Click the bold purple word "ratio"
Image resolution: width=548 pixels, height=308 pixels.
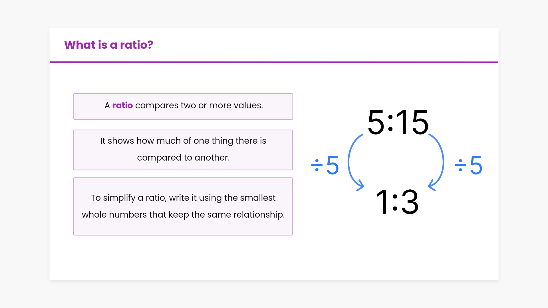[122, 106]
